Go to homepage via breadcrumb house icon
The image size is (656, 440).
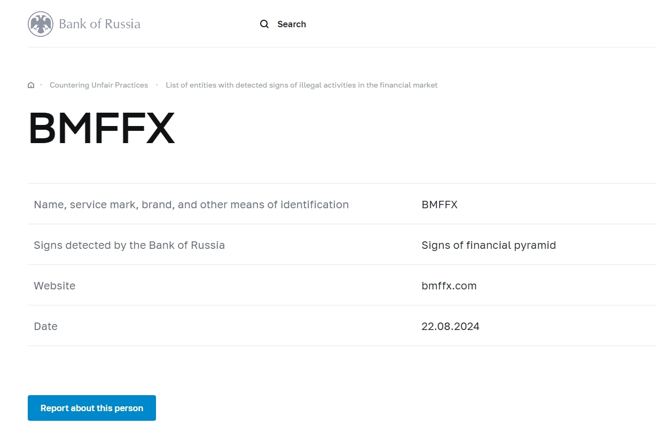31,85
